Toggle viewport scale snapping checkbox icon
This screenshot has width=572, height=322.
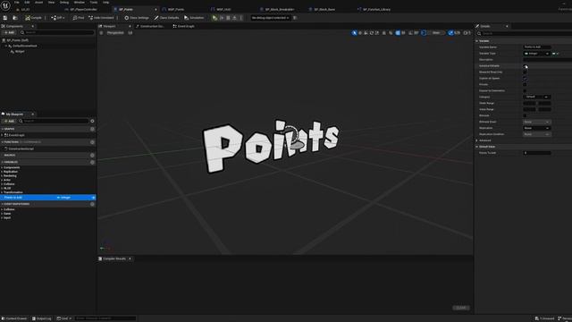[x=450, y=33]
